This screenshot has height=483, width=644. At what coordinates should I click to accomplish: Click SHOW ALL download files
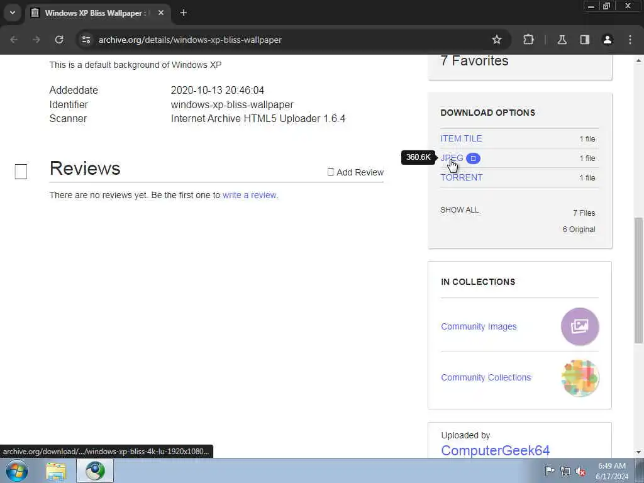(x=460, y=210)
